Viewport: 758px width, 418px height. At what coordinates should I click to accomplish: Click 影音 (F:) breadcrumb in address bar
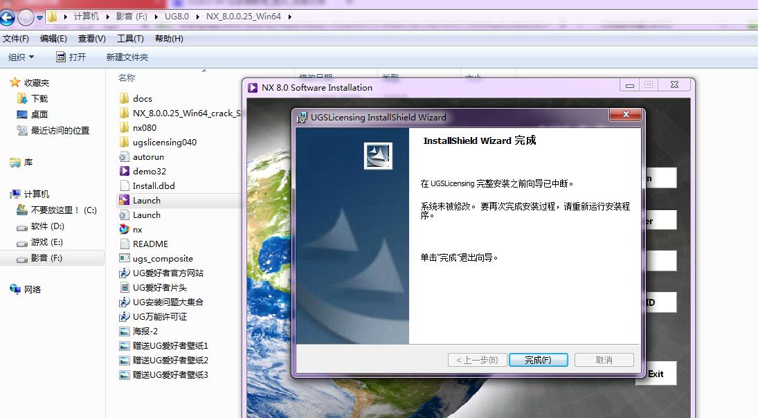click(x=132, y=17)
